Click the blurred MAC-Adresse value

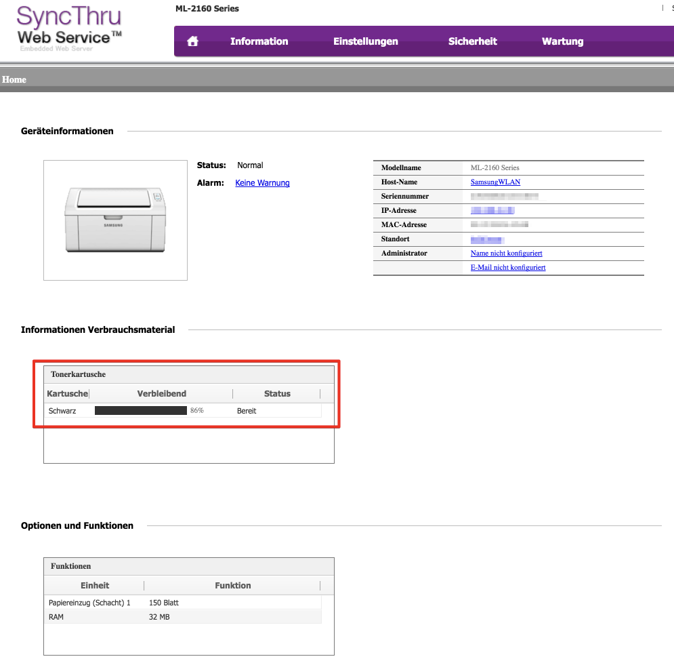[x=499, y=224]
